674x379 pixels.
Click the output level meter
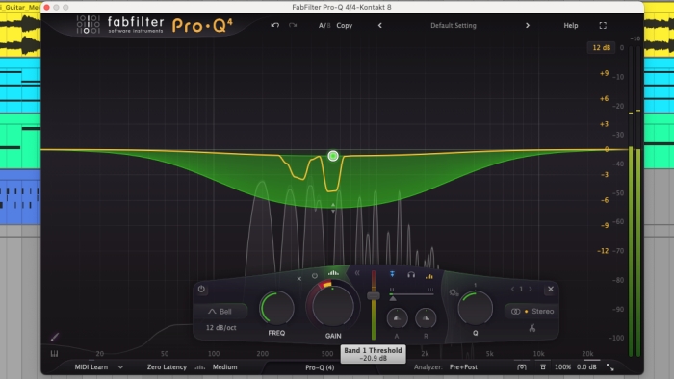635,202
